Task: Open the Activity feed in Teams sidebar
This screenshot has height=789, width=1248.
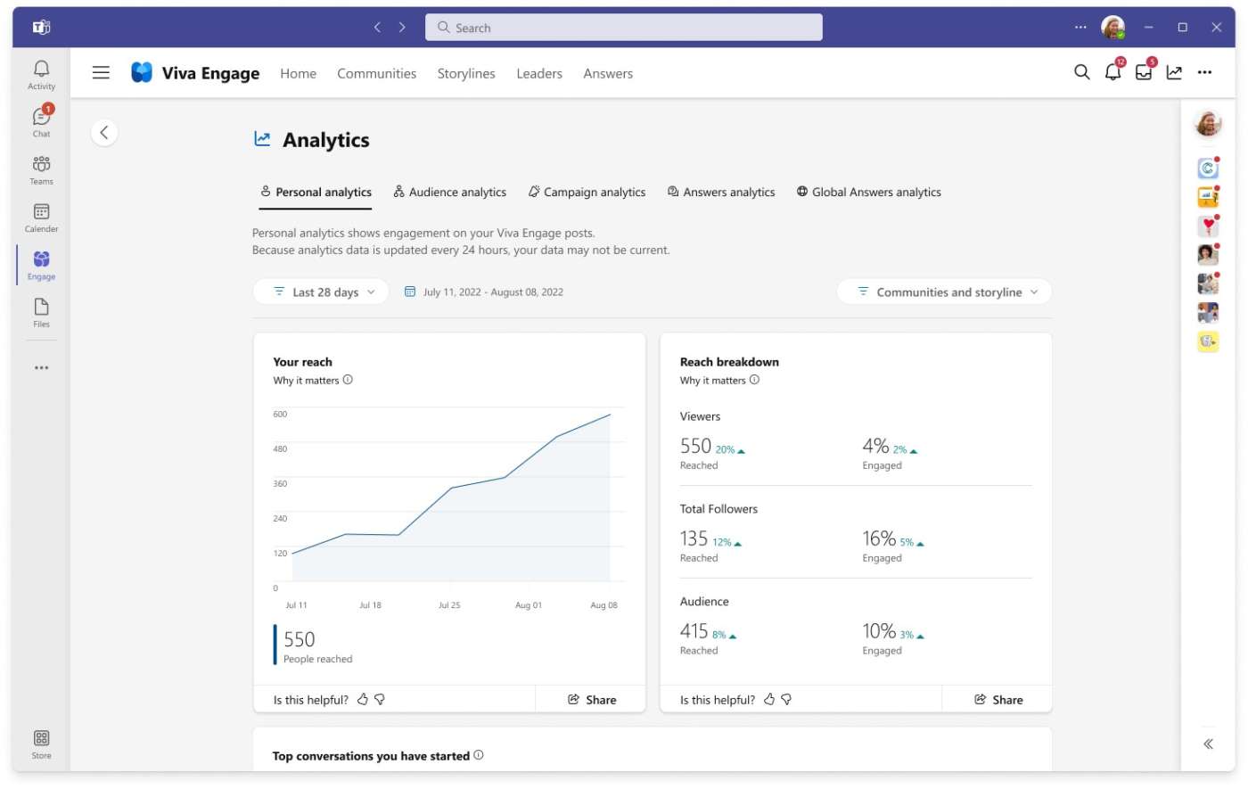Action: pos(41,73)
